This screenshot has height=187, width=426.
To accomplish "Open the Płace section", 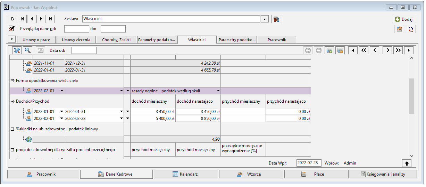I will click(x=316, y=174).
